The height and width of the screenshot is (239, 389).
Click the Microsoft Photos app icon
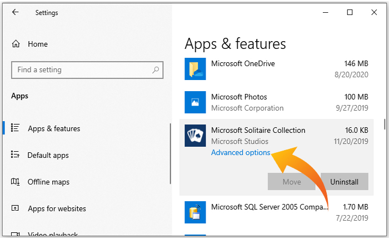click(195, 102)
